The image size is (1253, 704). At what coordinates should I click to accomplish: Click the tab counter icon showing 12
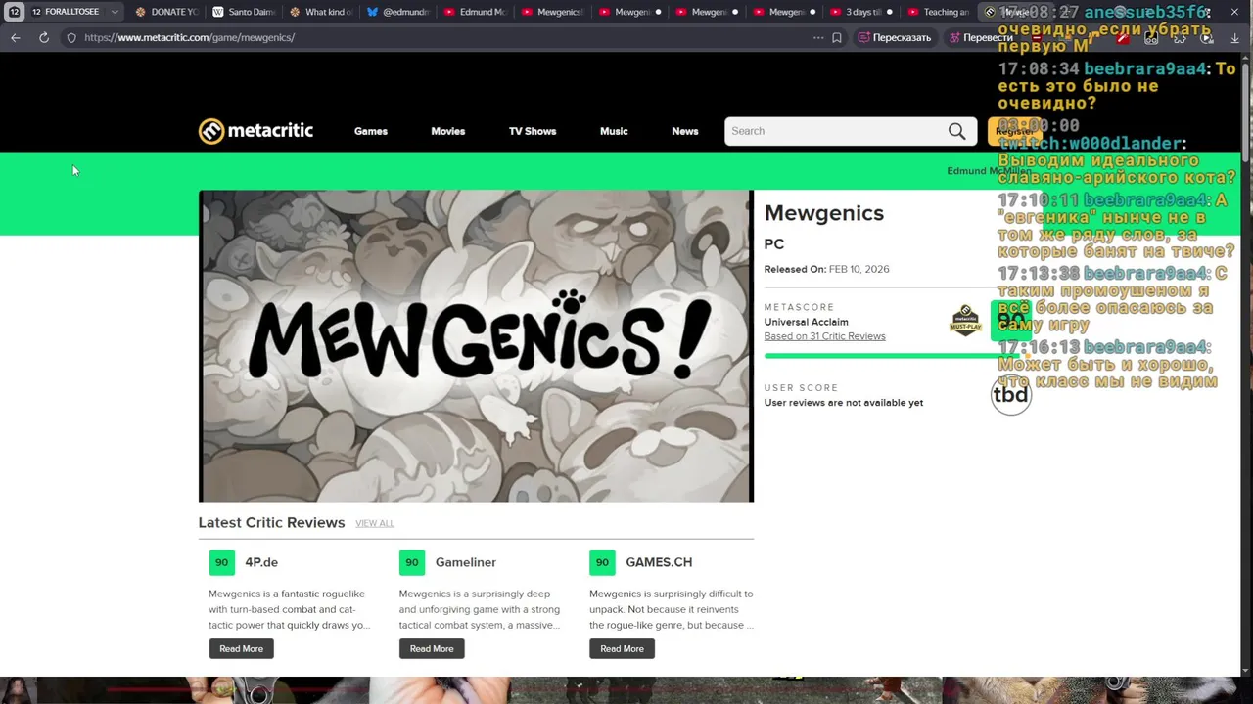click(x=15, y=12)
